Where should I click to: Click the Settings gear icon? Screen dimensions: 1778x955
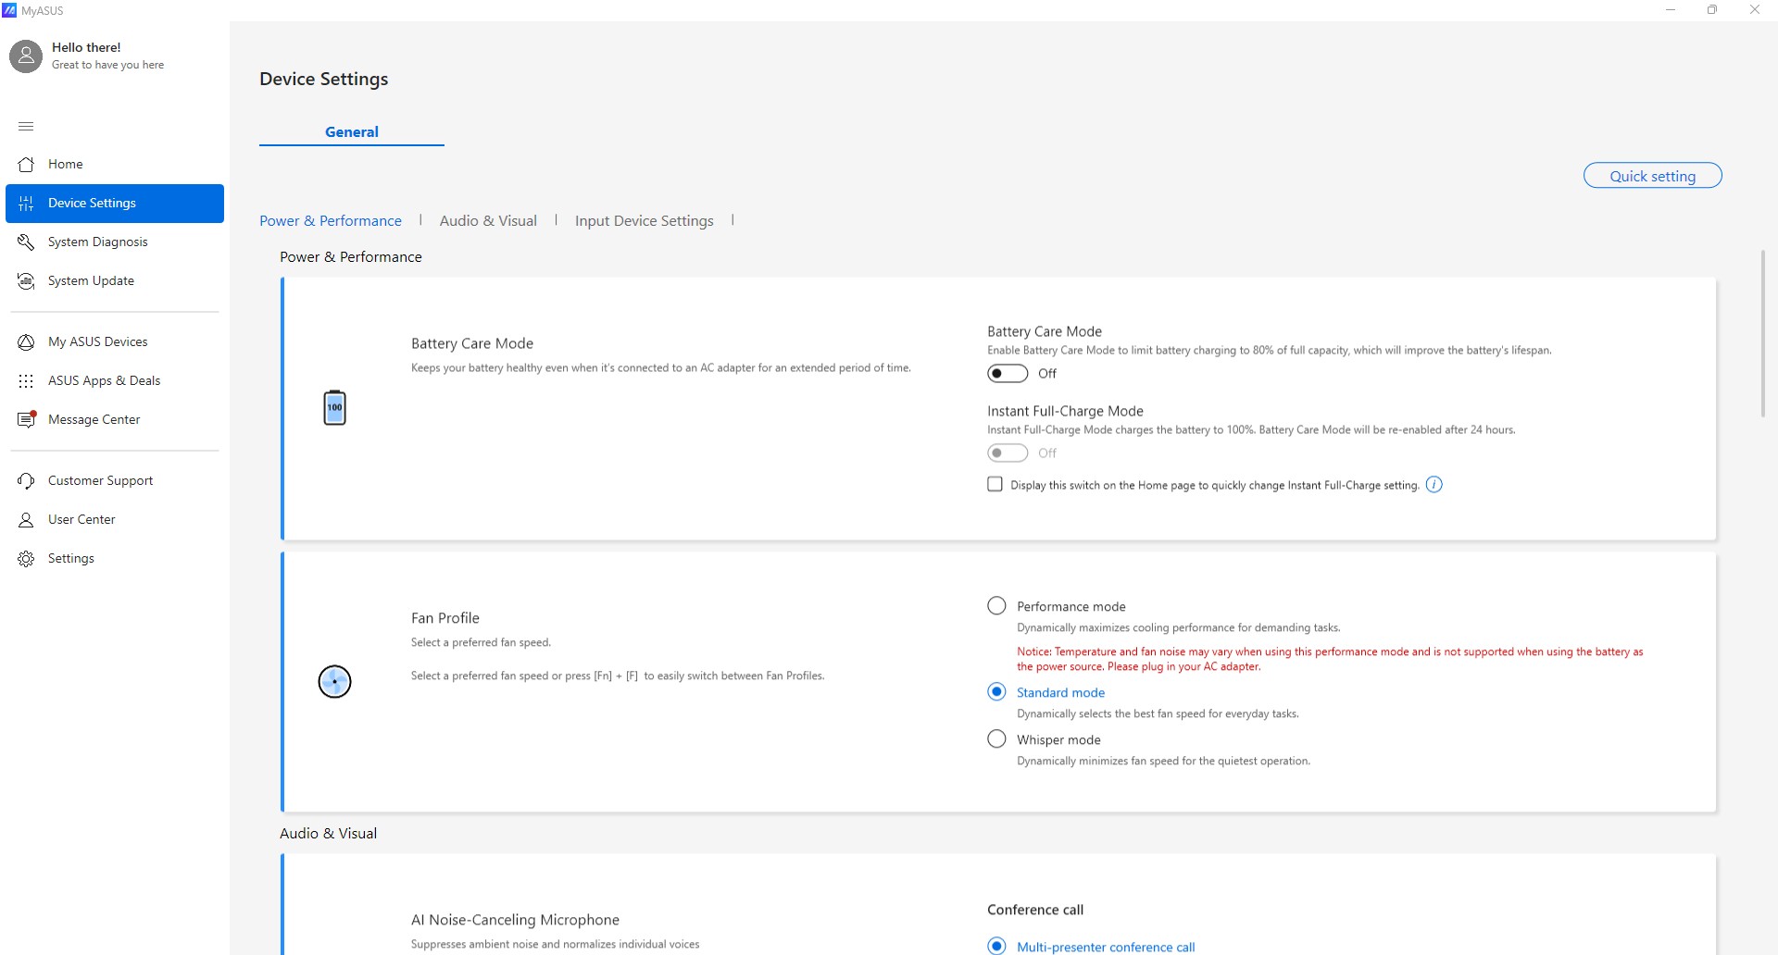pos(27,559)
